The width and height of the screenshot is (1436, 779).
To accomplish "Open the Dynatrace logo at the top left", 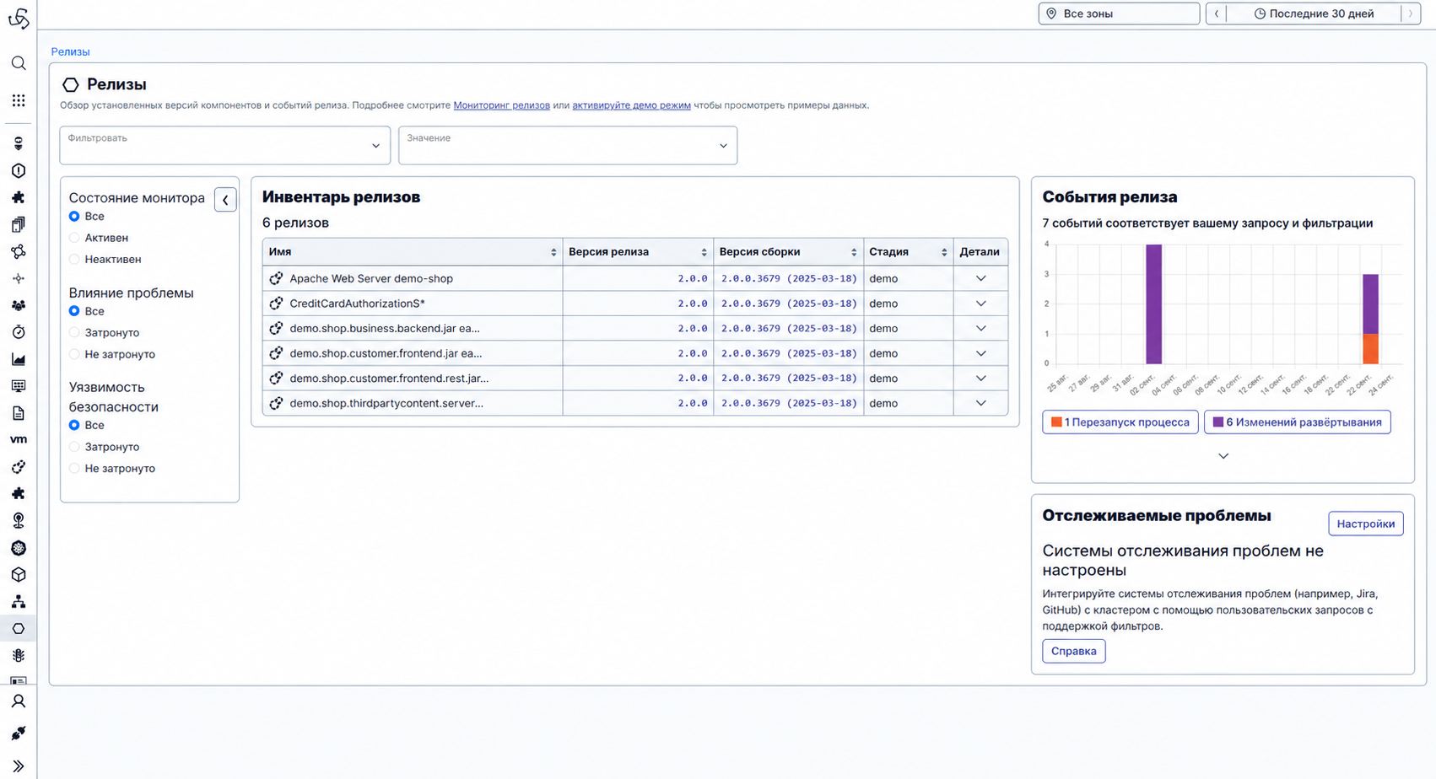I will coord(19,18).
